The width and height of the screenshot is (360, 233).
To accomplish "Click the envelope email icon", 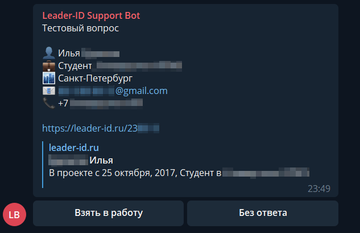I will (49, 91).
